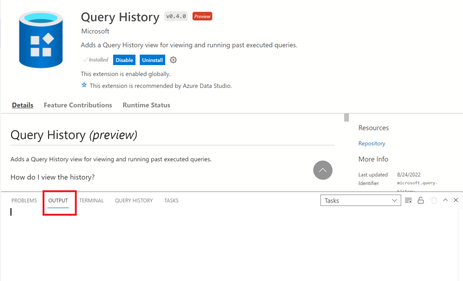This screenshot has height=281, width=463.
Task: Open the extension settings gear menu
Action: tap(173, 60)
